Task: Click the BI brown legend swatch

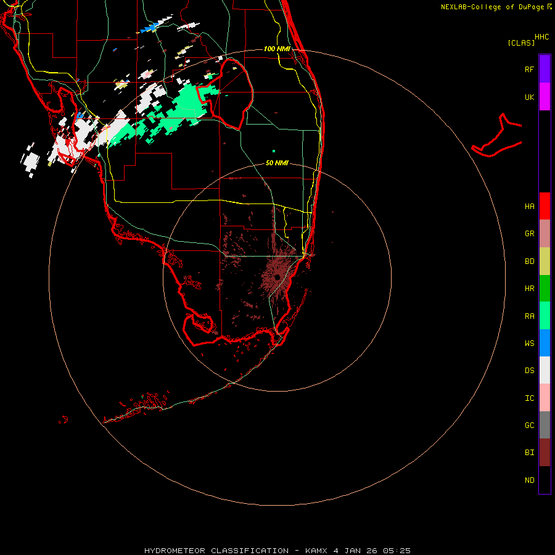Action: [545, 453]
